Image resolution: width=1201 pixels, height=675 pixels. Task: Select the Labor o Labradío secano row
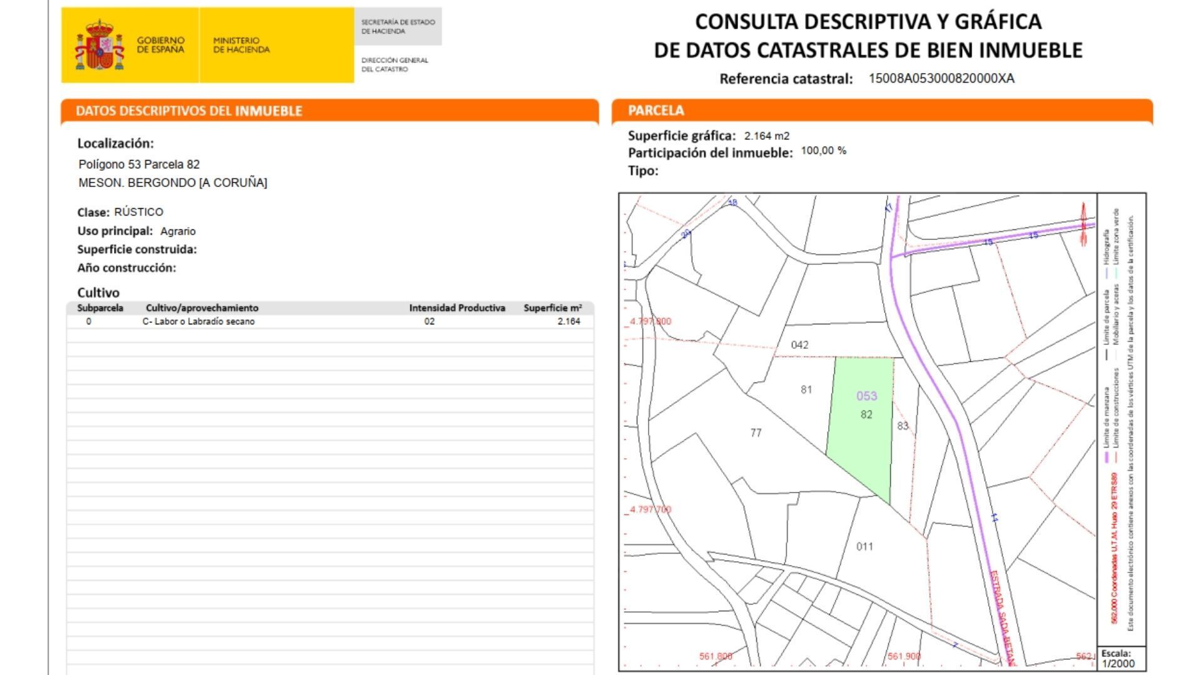tap(198, 321)
